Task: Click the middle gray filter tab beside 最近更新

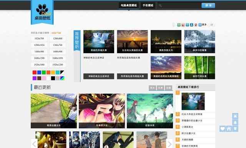Action: [x=160, y=88]
